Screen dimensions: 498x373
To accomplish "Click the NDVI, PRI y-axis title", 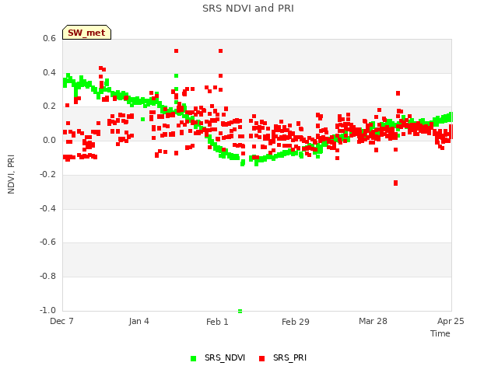I will tap(11, 174).
